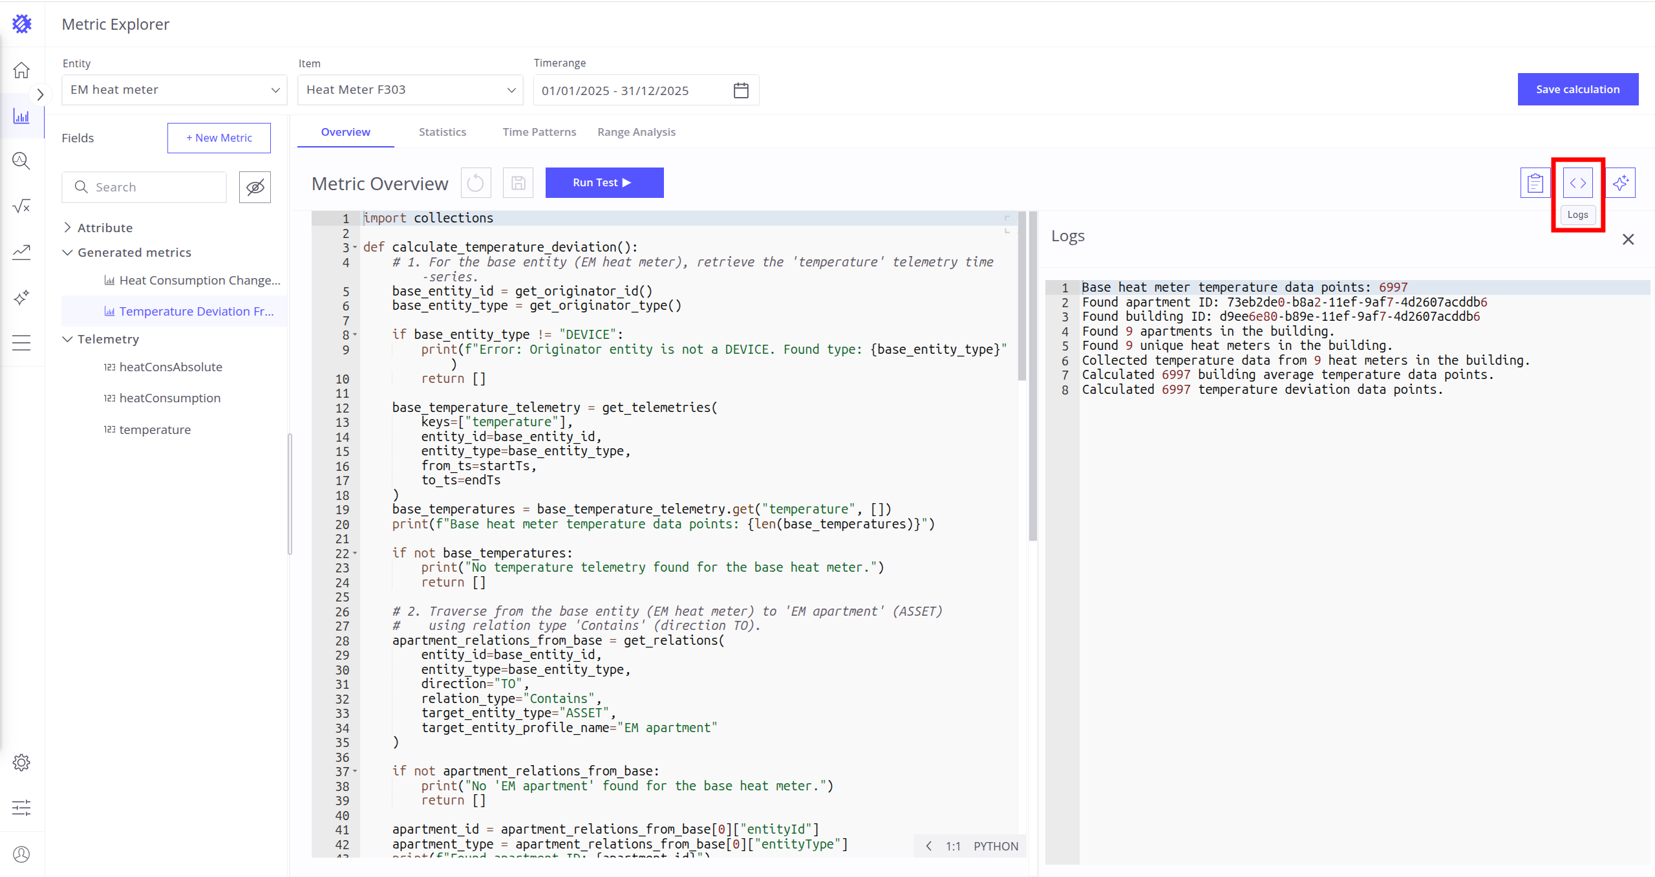Open the Entity dropdown EM heat meter

pos(175,90)
